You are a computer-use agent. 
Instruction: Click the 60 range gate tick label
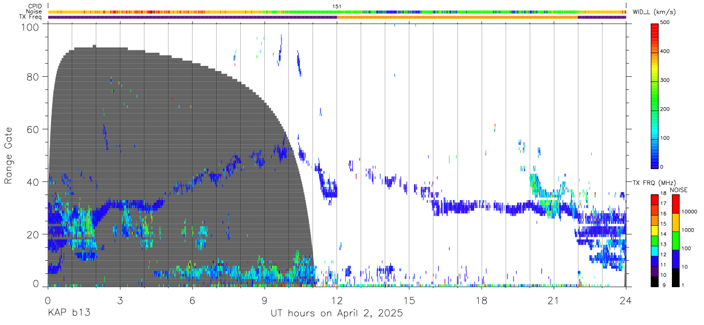click(x=34, y=129)
